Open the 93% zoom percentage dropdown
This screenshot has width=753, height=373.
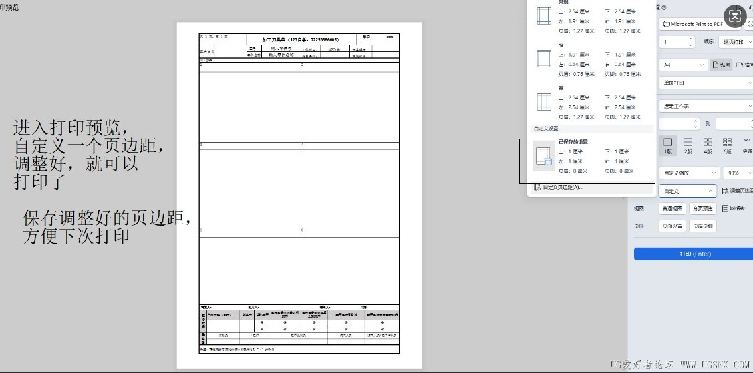[738, 173]
